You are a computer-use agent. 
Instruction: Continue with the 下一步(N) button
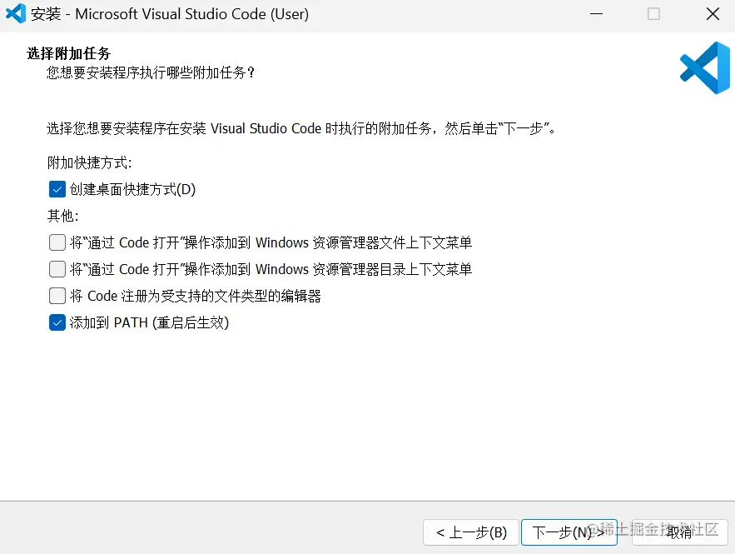tap(569, 532)
